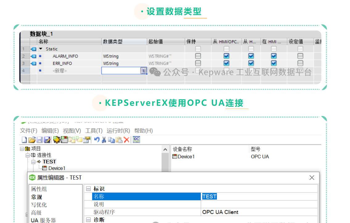Click the New Tag toolbar icon
The width and height of the screenshot is (350, 223).
79,140
